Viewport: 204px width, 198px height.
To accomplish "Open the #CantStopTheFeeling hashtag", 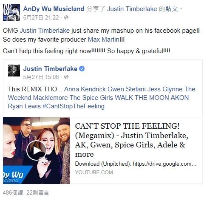I will (x=74, y=106).
